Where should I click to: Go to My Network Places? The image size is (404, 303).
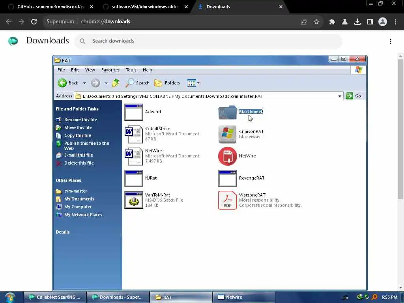click(83, 215)
